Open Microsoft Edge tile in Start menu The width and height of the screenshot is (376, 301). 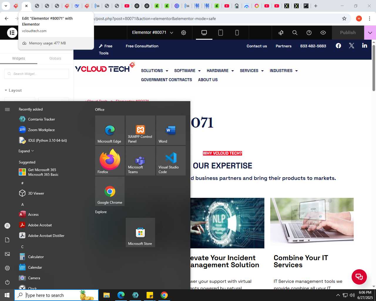[110, 130]
